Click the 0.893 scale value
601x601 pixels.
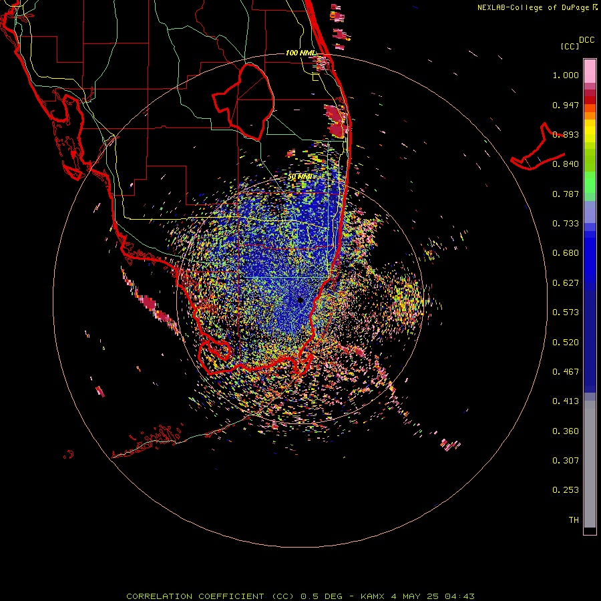tap(566, 134)
